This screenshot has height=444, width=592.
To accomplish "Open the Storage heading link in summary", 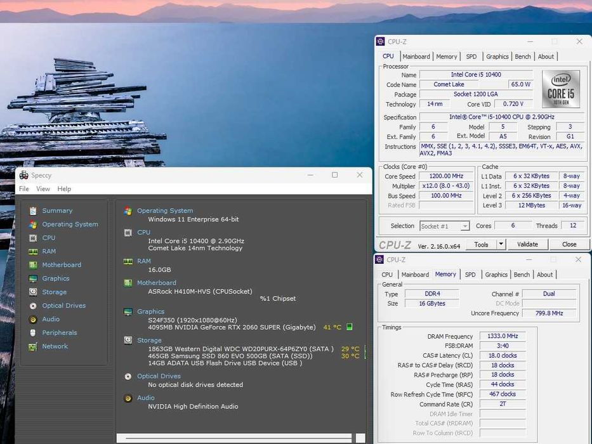I will [x=149, y=340].
